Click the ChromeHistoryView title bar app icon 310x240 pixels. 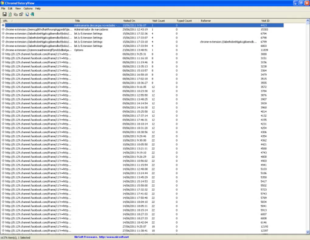[2, 3]
